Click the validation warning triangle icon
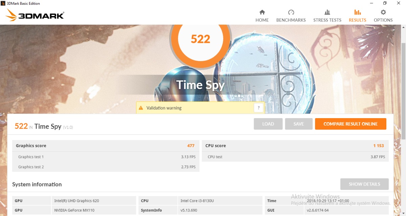This screenshot has width=406, height=216. point(141,108)
